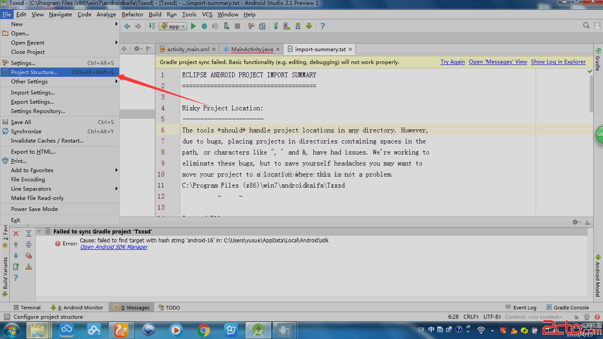Run the app with green play button

click(193, 26)
